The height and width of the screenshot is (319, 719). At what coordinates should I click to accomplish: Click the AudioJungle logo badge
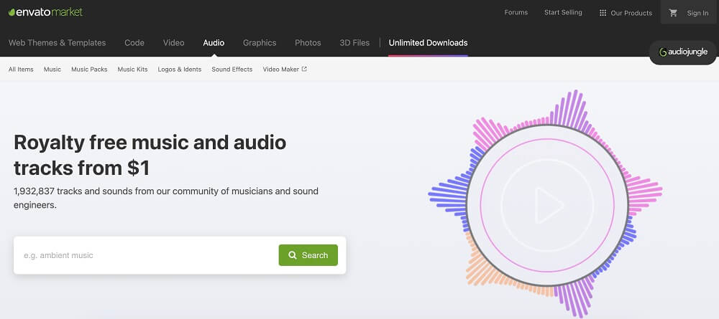[683, 52]
